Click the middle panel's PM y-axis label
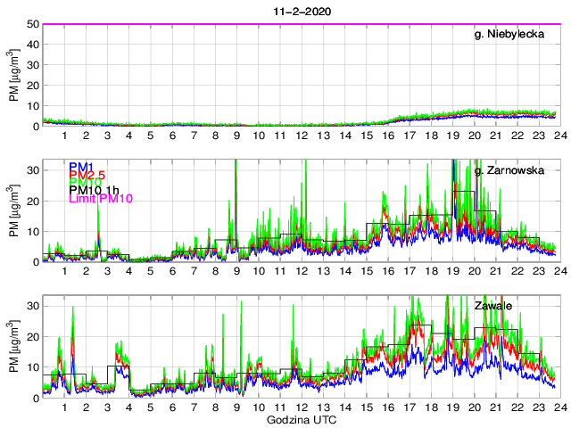 click(x=14, y=210)
